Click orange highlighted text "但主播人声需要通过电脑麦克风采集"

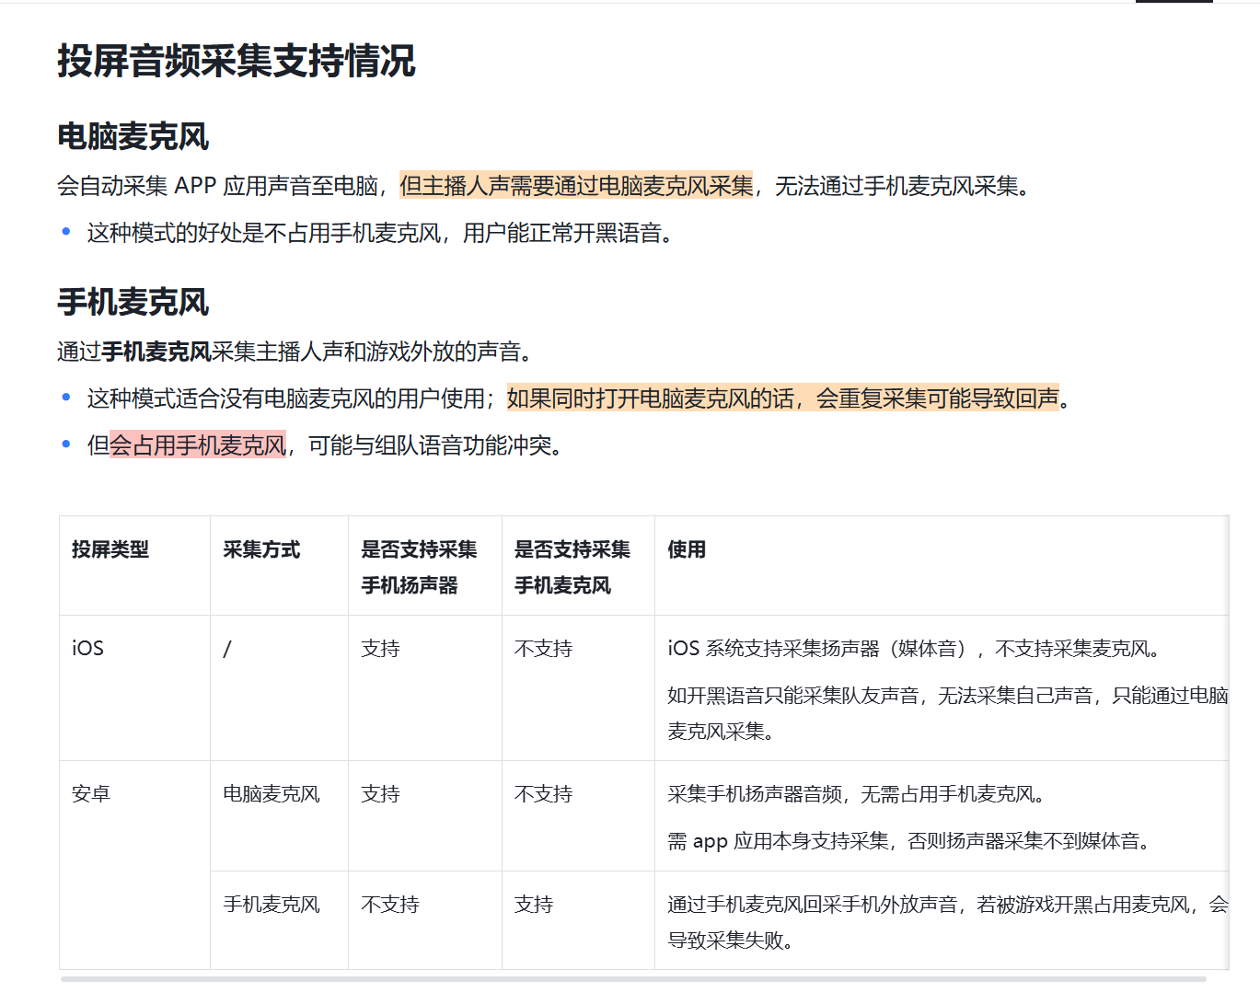tap(576, 186)
